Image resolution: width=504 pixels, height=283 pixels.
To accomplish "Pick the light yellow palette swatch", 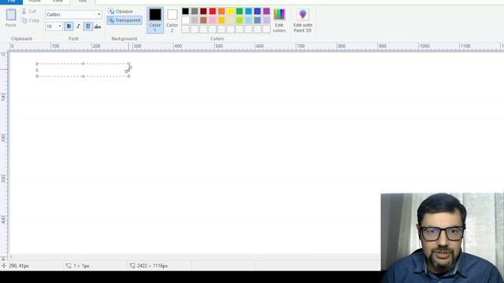I will click(x=231, y=20).
